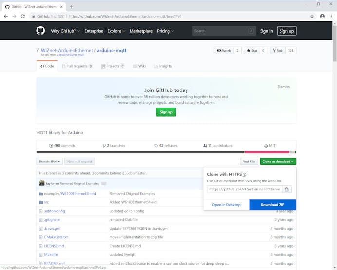The image size is (337, 270).
Task: Open Enterprise in navigation
Action: pos(94,31)
